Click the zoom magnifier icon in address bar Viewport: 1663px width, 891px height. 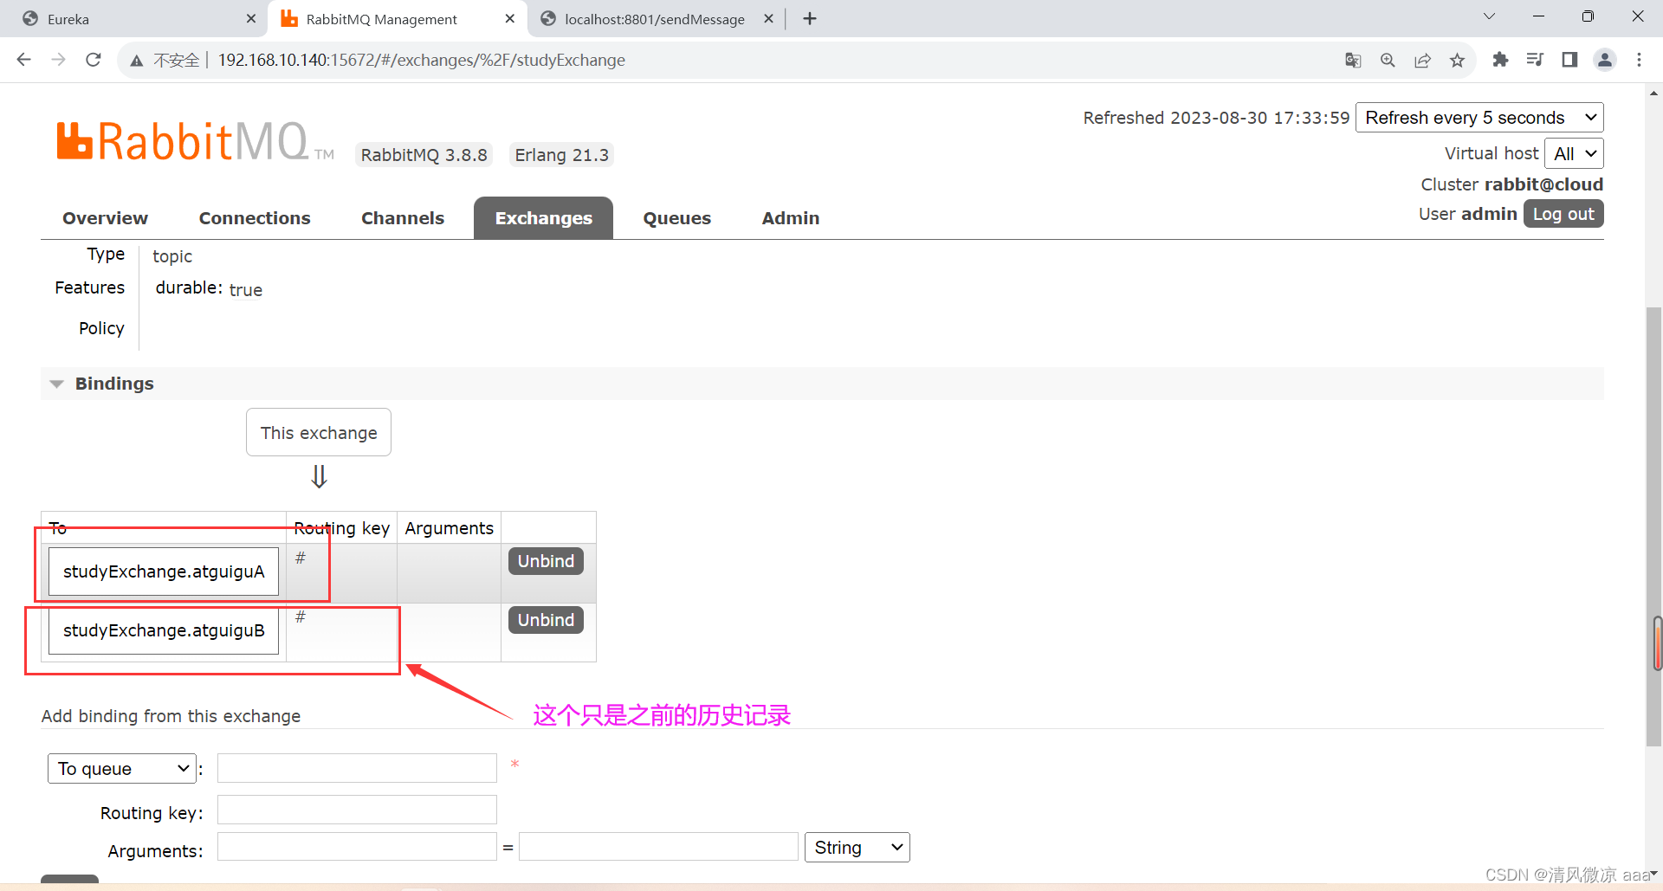point(1388,60)
